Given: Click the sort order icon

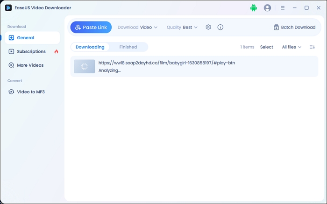Looking at the screenshot, I should (x=312, y=47).
